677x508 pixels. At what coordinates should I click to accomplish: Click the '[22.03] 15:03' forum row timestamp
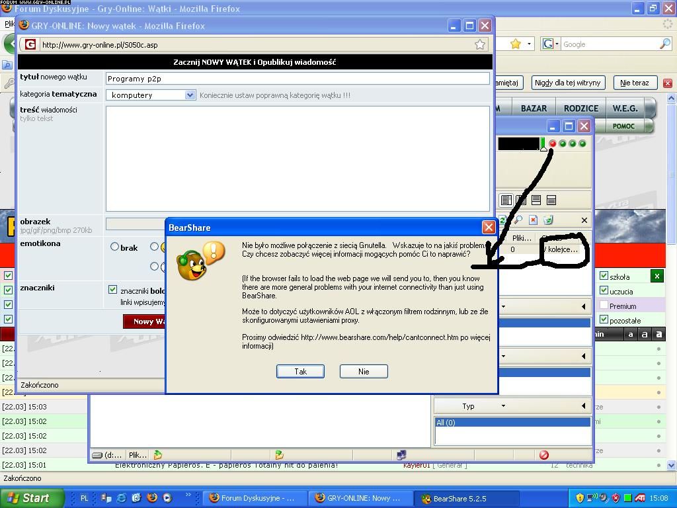coord(24,407)
